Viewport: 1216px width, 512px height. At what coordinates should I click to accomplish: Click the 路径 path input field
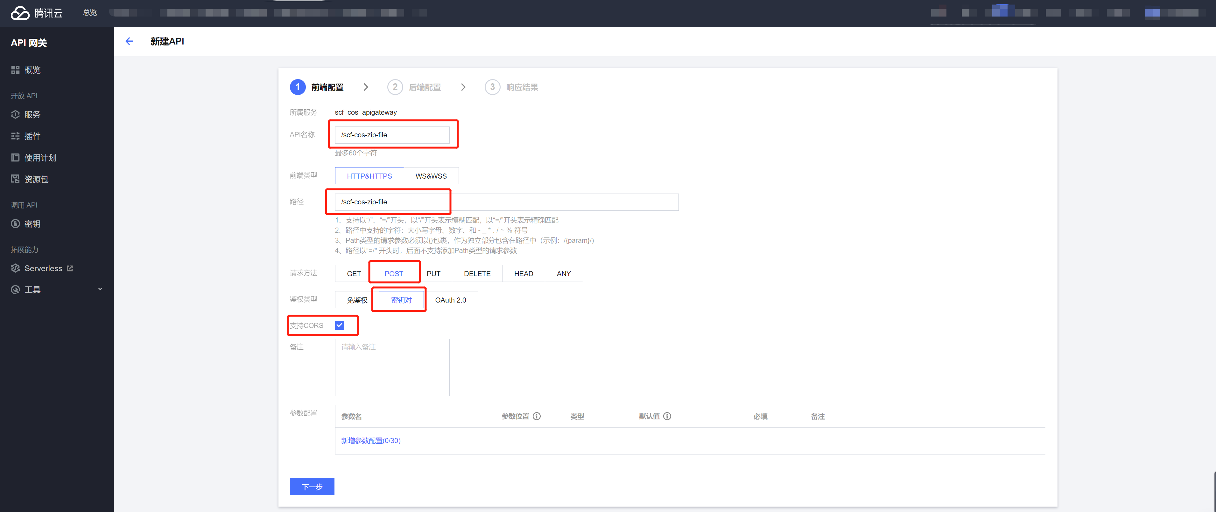coord(507,202)
